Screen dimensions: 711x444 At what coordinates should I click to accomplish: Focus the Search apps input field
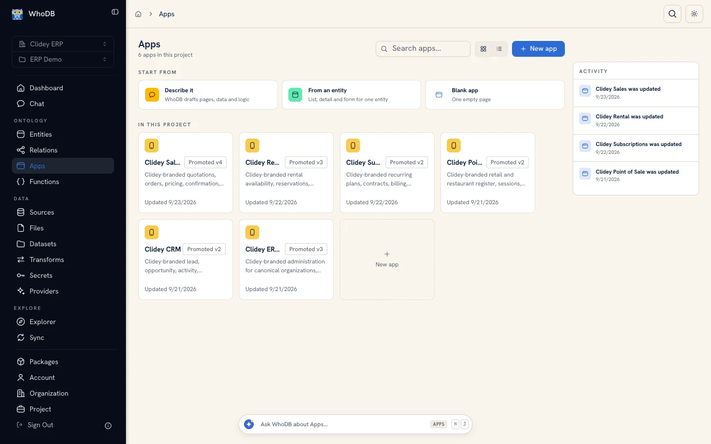point(423,49)
